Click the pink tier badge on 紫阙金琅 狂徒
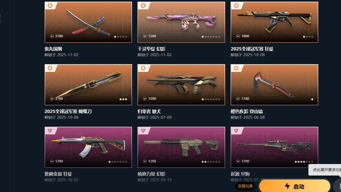 [x=50, y=131]
